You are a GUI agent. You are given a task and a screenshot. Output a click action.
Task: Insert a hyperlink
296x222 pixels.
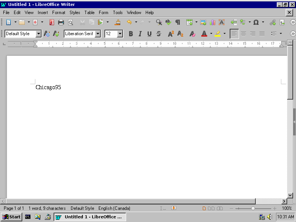point(273,22)
